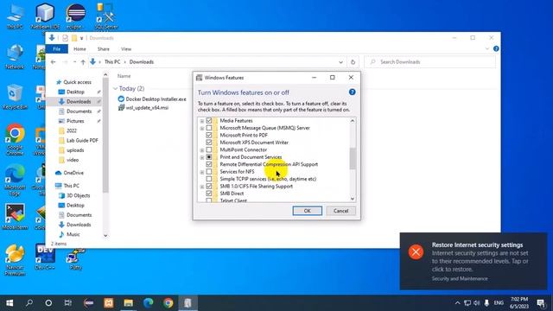
Task: Refresh the Downloads folder view
Action: coord(353,62)
